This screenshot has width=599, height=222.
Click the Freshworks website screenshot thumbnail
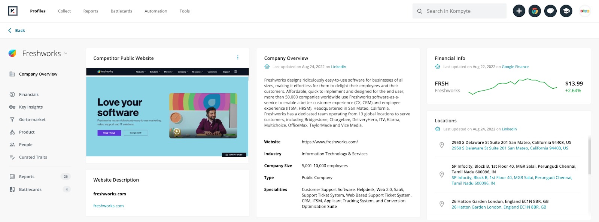167,112
